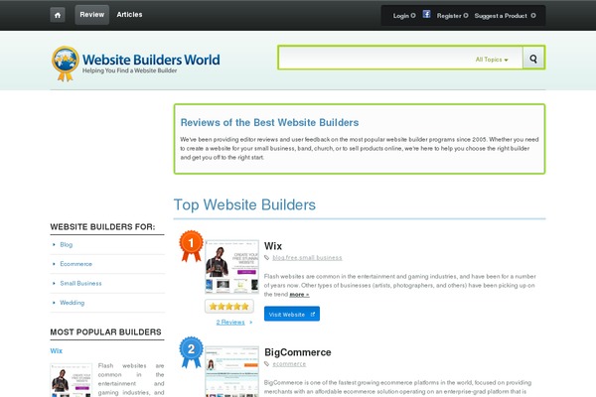596x397 pixels.
Task: Click the Reviews of the Best Website Builders heading
Action: (x=269, y=123)
